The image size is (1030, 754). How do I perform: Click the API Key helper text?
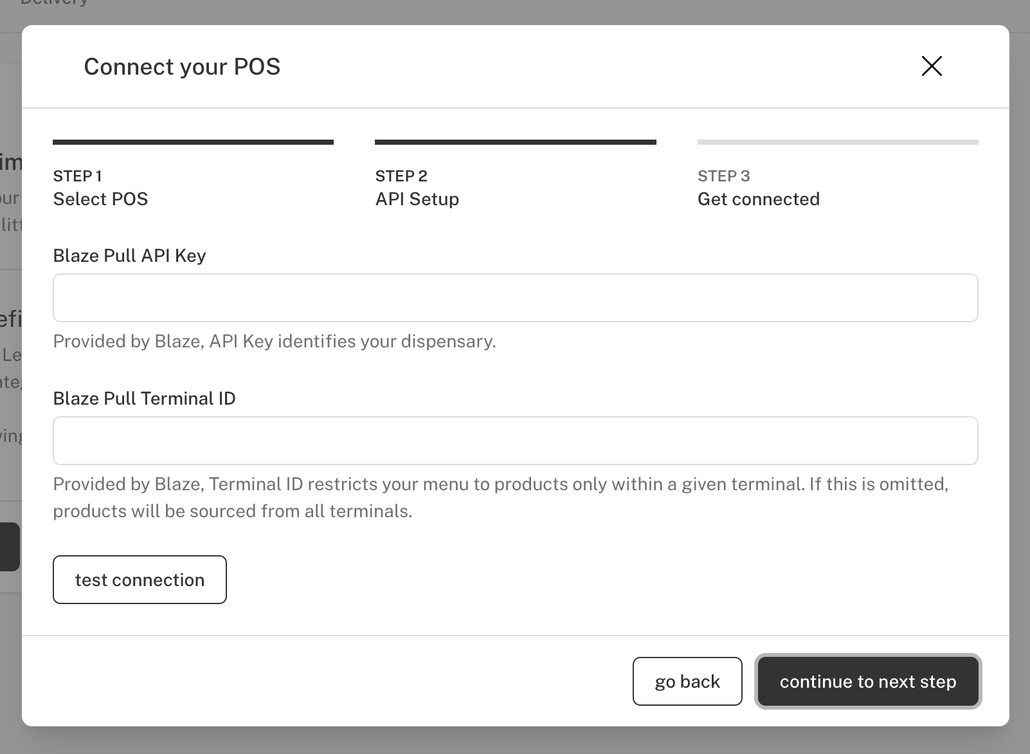274,342
